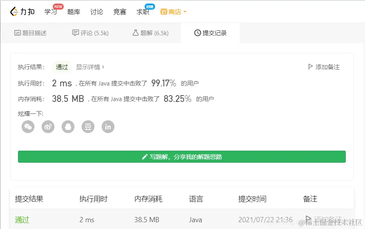365x229 pixels.
Task: Click 99.17% runtime percentile text
Action: click(x=164, y=83)
